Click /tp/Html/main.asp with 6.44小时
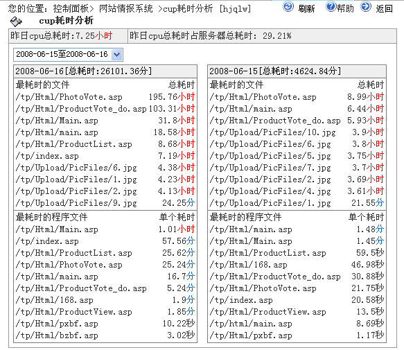The width and height of the screenshot is (404, 350). [297, 109]
